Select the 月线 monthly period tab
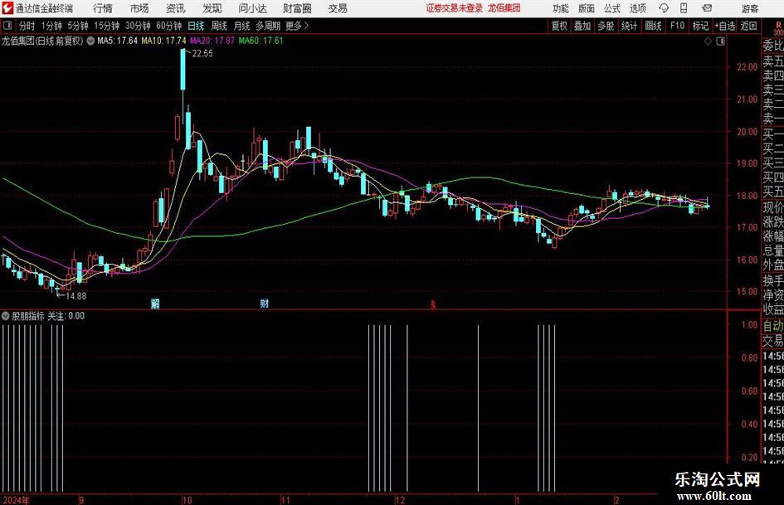Image resolution: width=784 pixels, height=505 pixels. [242, 26]
